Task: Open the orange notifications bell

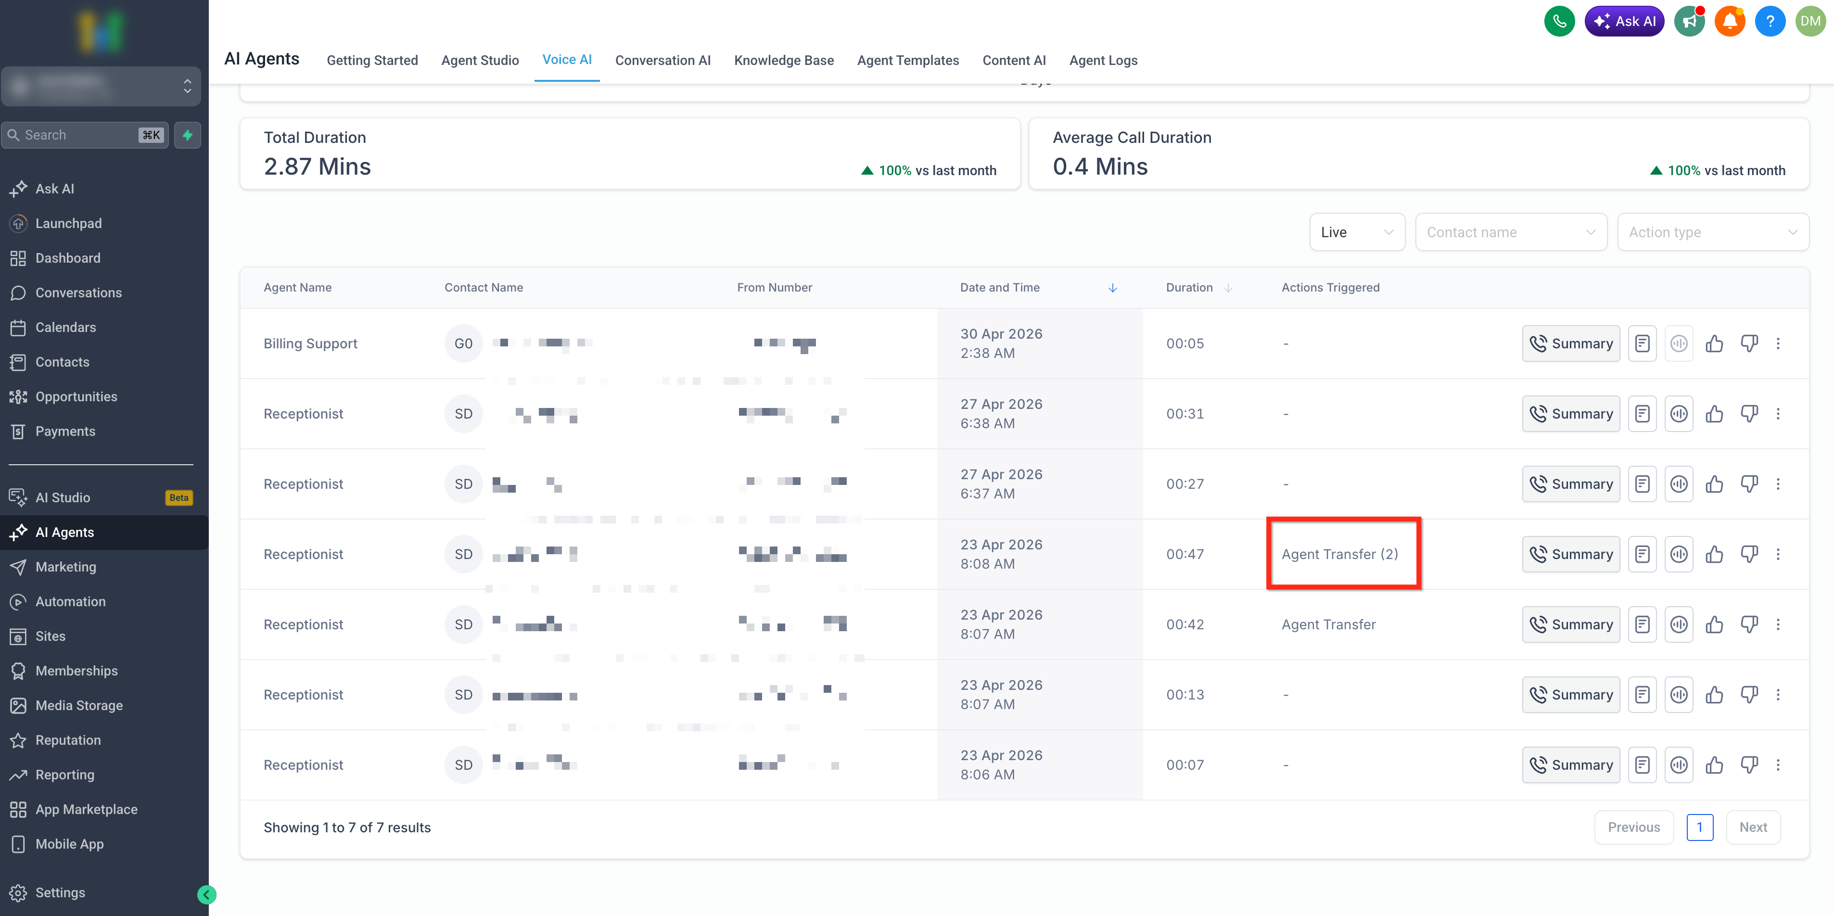Action: 1729,21
